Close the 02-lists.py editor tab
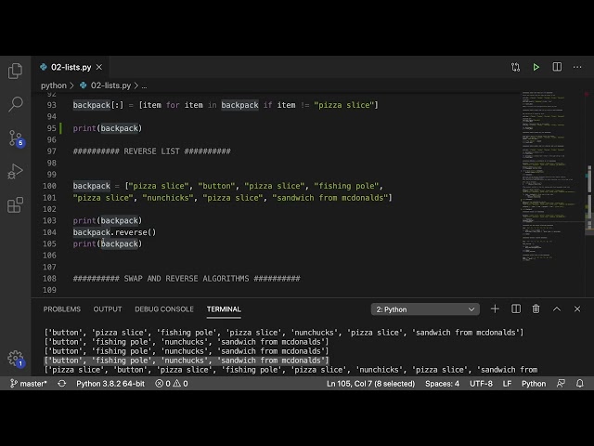The width and height of the screenshot is (594, 446). (99, 67)
